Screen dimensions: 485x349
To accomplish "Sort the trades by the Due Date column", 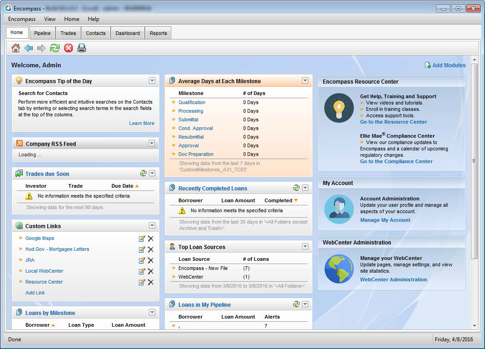I will (x=123, y=186).
